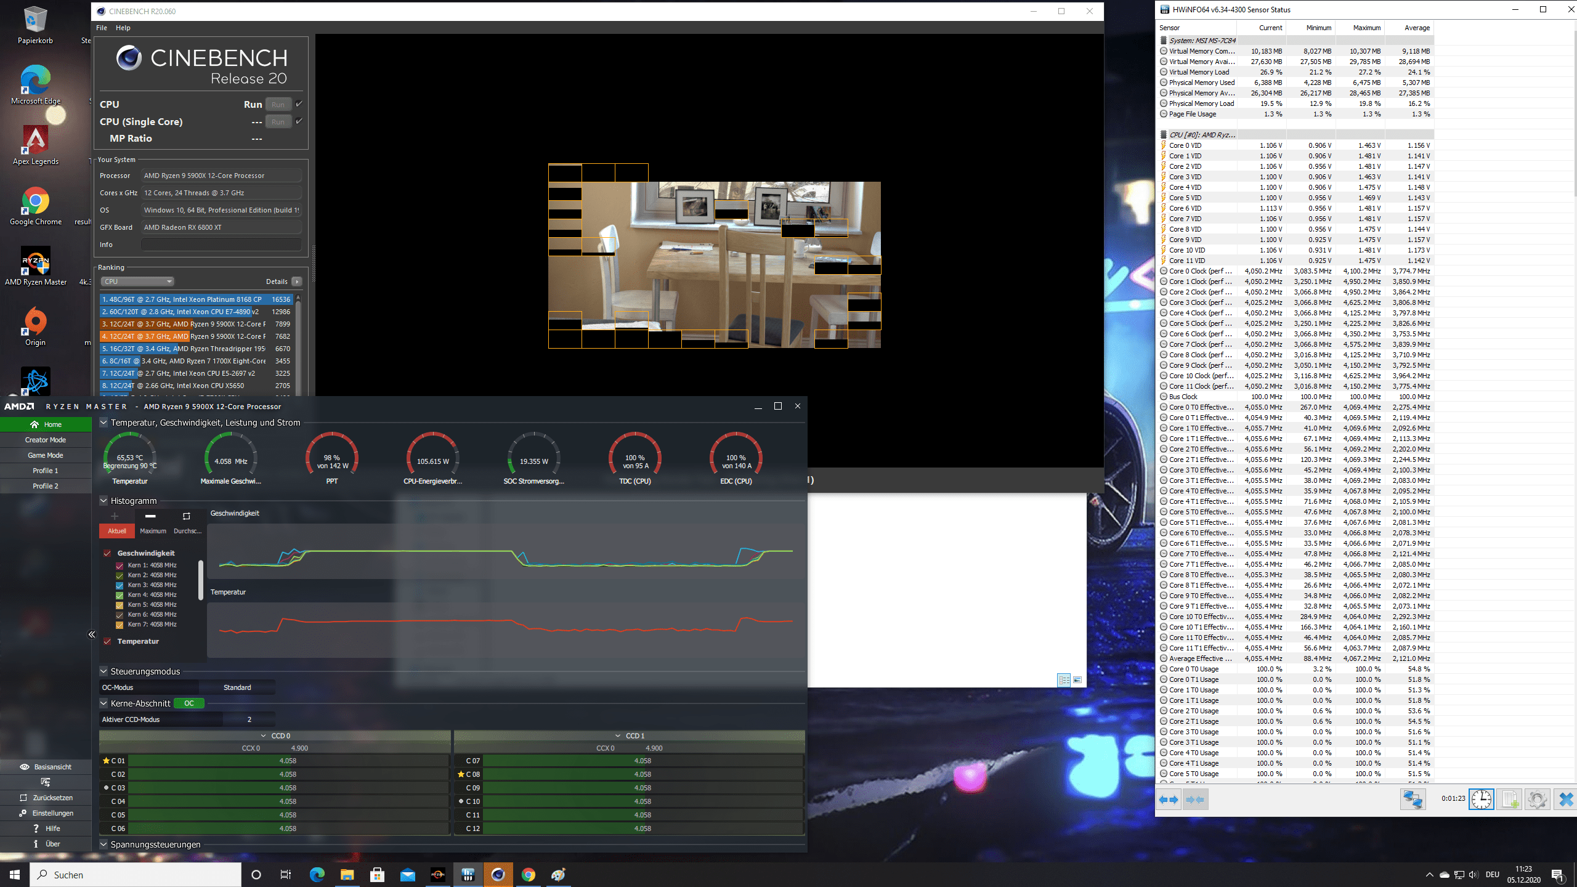1577x887 pixels.
Task: Uncheck Kern 3 speed checkbox
Action: 120,585
